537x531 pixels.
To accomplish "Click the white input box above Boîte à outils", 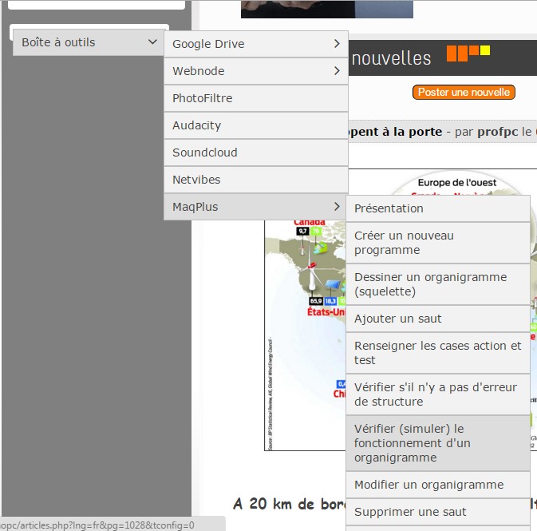I will [x=97, y=5].
